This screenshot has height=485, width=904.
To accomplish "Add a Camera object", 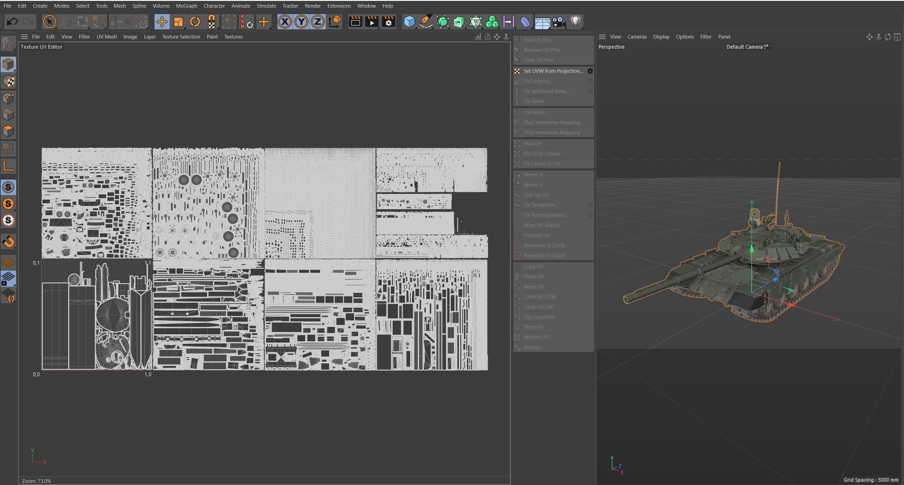I will [558, 22].
